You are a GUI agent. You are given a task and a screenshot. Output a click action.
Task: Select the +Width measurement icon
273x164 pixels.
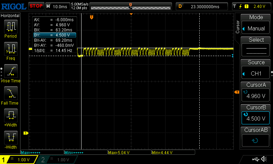[x=11, y=115]
